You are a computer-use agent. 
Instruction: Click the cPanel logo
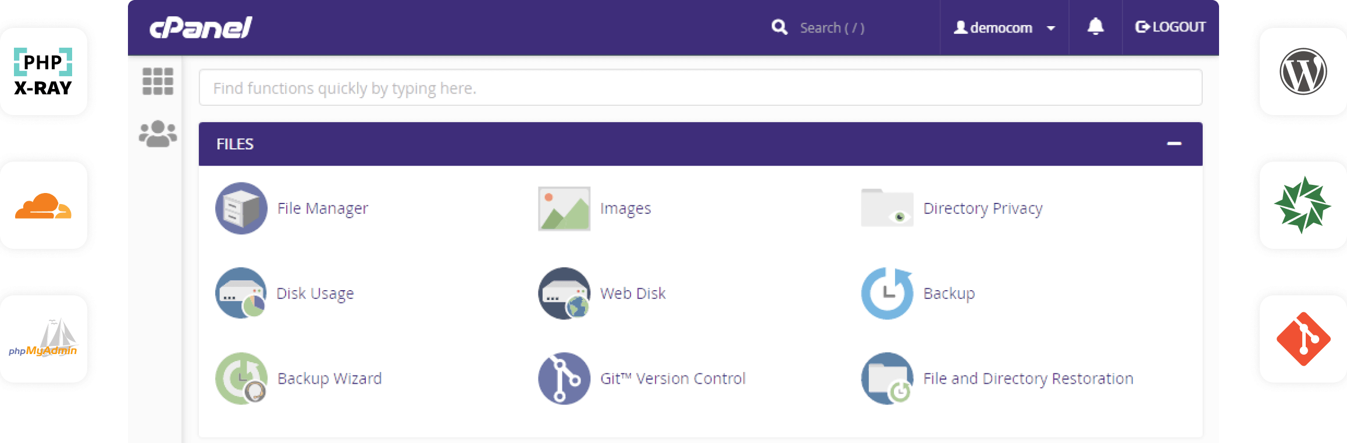point(200,27)
